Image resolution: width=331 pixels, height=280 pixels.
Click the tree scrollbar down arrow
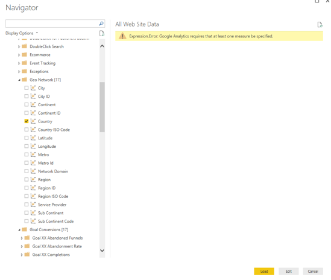tap(102, 250)
